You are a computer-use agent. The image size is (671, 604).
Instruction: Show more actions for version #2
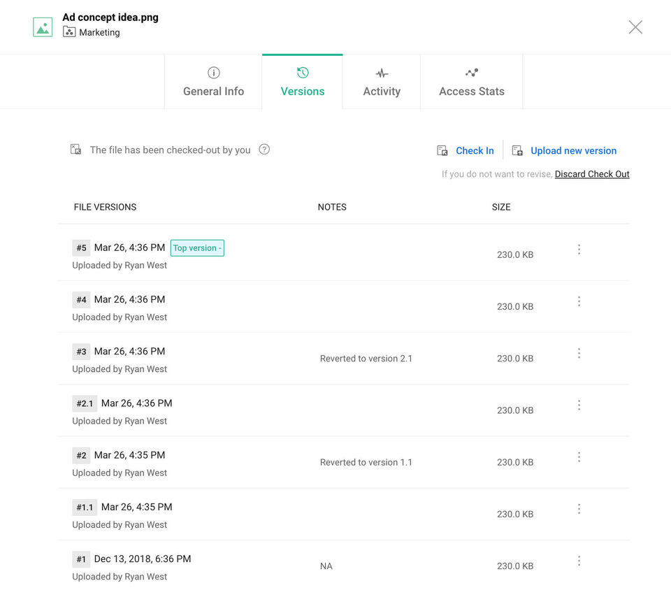[x=579, y=457]
